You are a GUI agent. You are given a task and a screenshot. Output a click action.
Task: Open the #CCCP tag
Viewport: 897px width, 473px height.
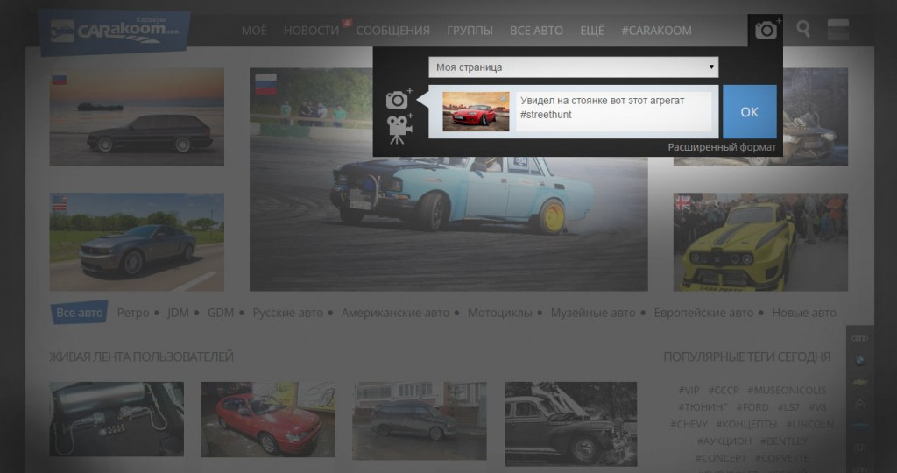click(724, 390)
